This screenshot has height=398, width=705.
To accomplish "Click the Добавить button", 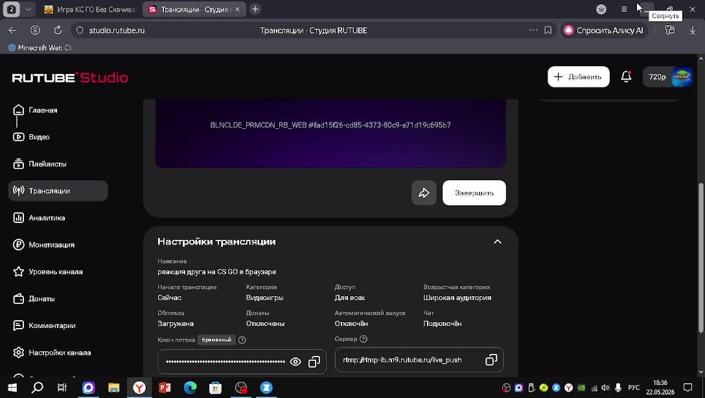I will pos(578,77).
